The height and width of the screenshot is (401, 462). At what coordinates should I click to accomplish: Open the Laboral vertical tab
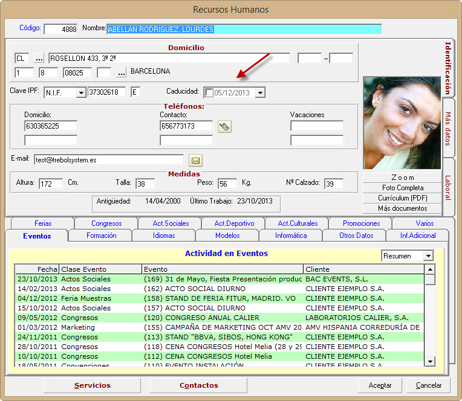pyautogui.click(x=448, y=187)
